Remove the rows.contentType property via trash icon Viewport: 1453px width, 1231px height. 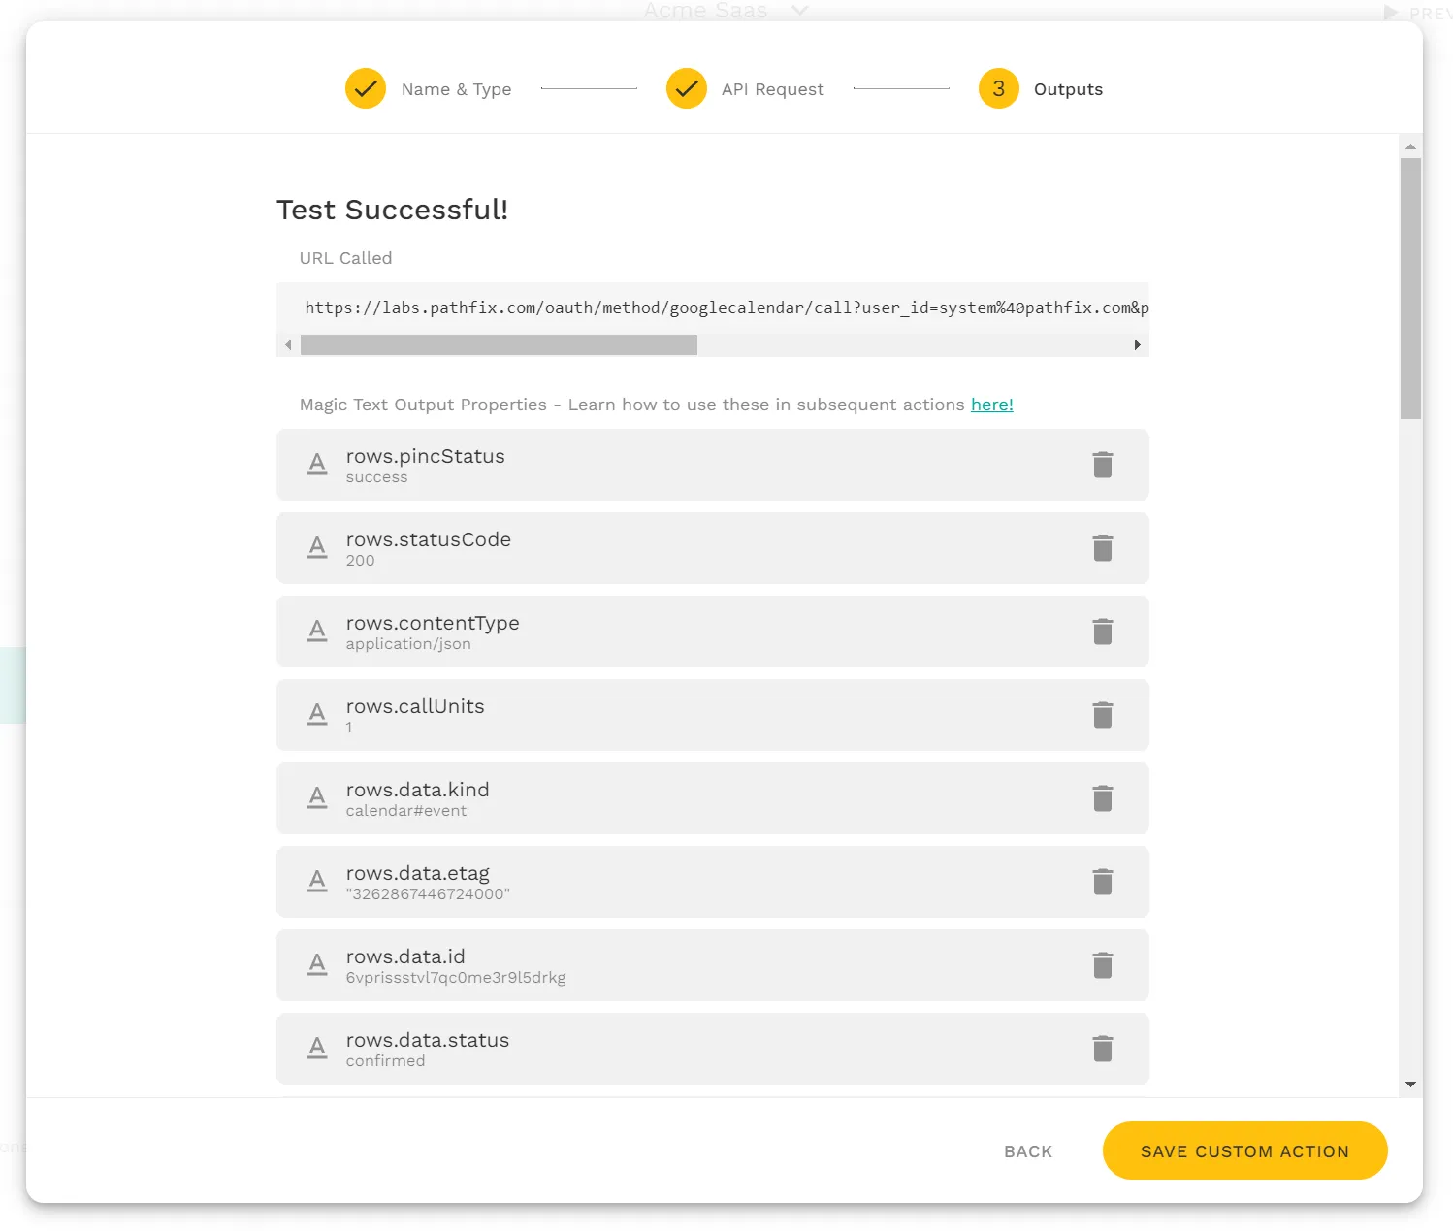1103,632
